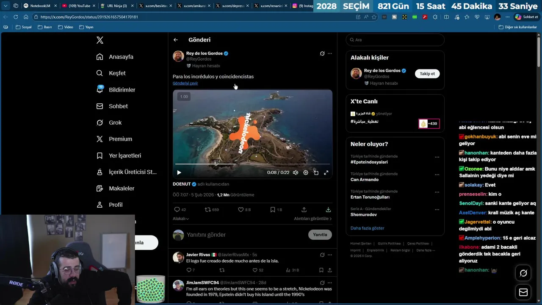542x305 pixels.
Task: Open video settings gear
Action: (x=306, y=172)
